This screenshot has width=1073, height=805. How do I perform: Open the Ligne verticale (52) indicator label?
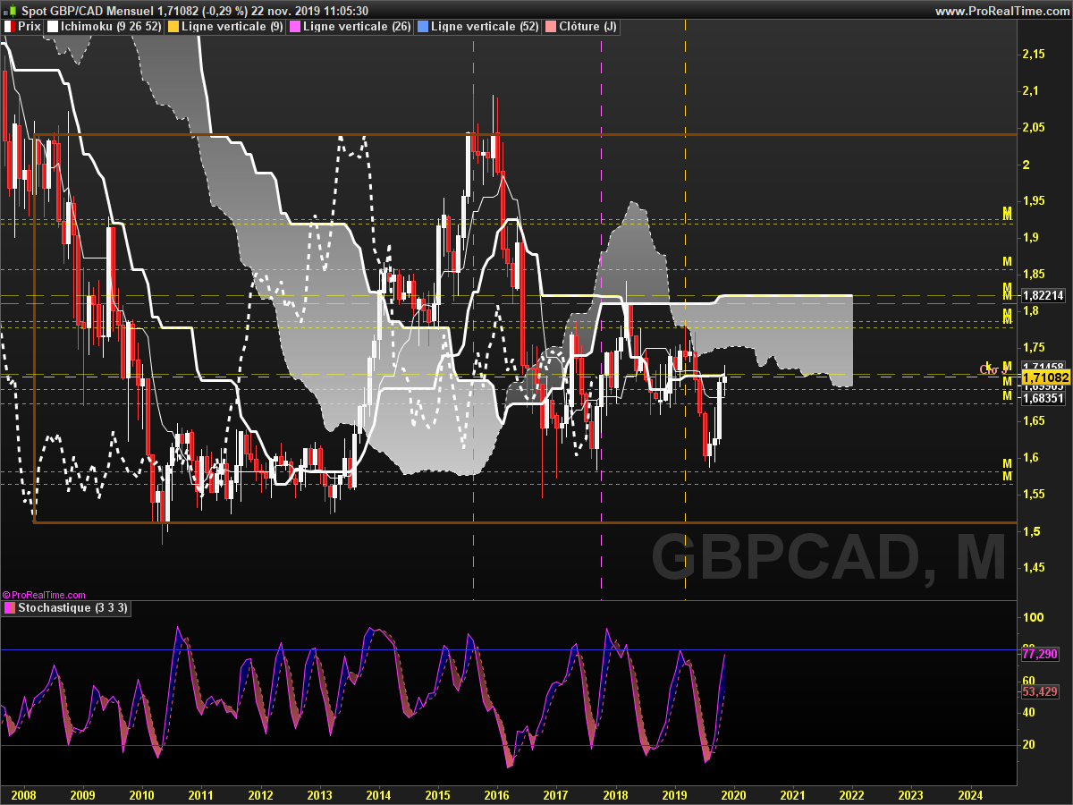pyautogui.click(x=478, y=27)
